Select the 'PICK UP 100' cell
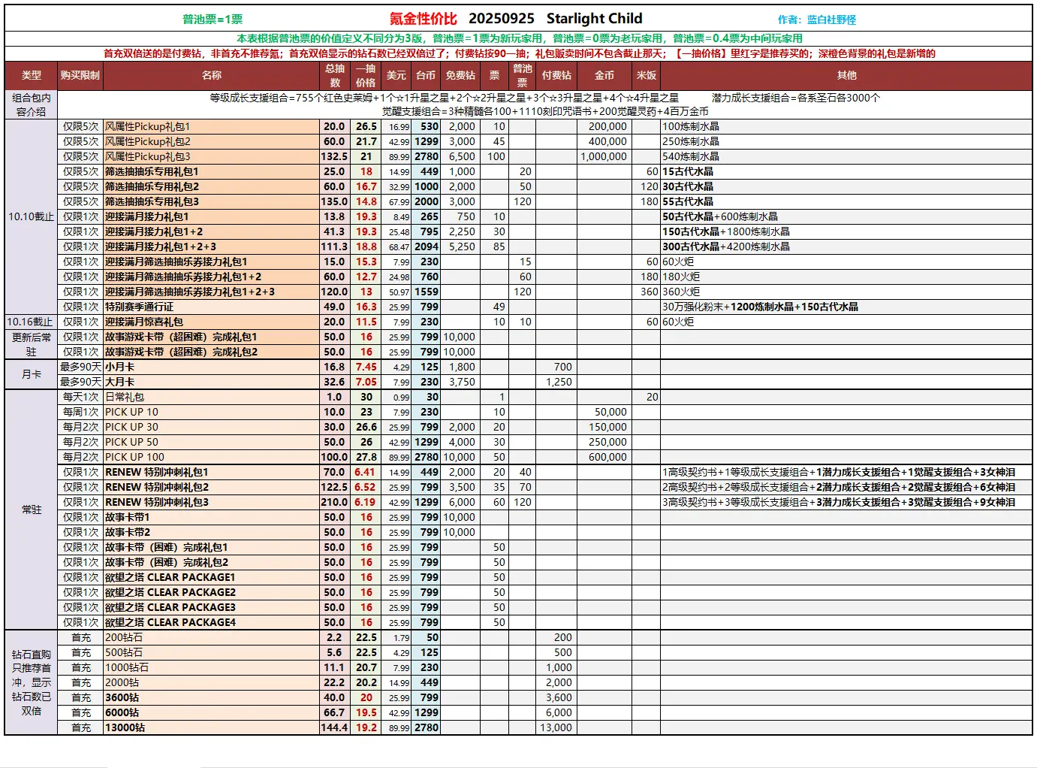The width and height of the screenshot is (1037, 768). pyautogui.click(x=134, y=457)
